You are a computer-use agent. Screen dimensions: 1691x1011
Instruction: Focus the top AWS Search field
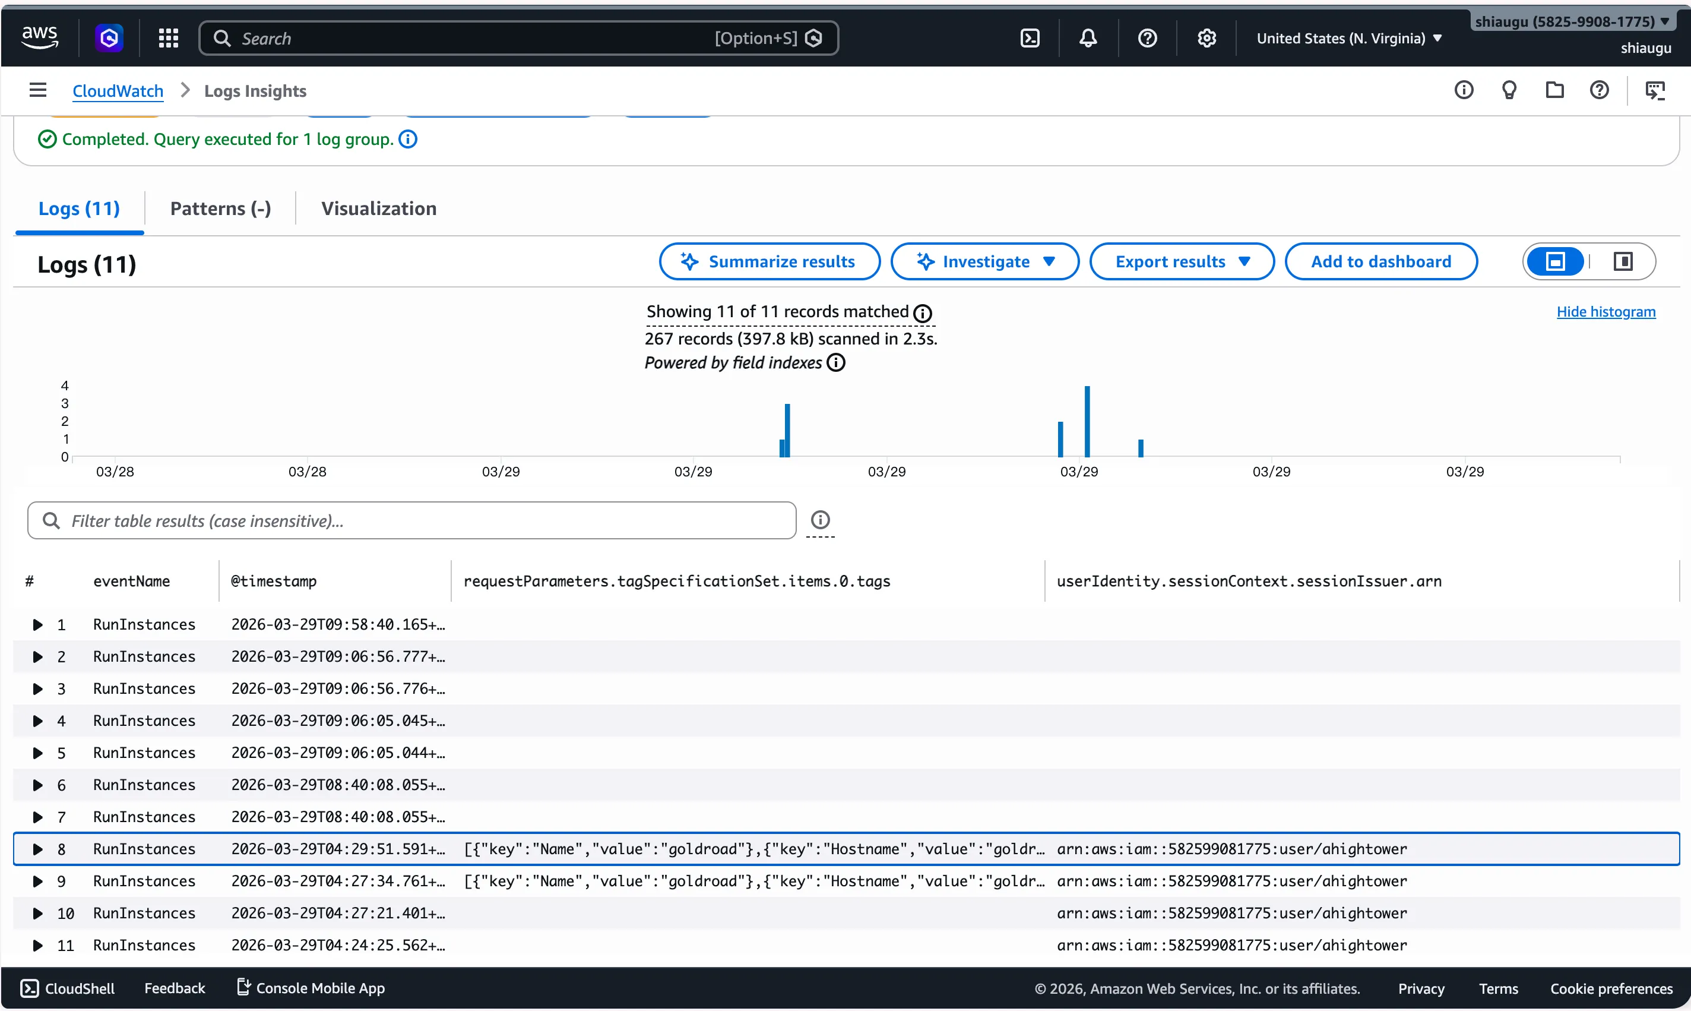(x=518, y=38)
